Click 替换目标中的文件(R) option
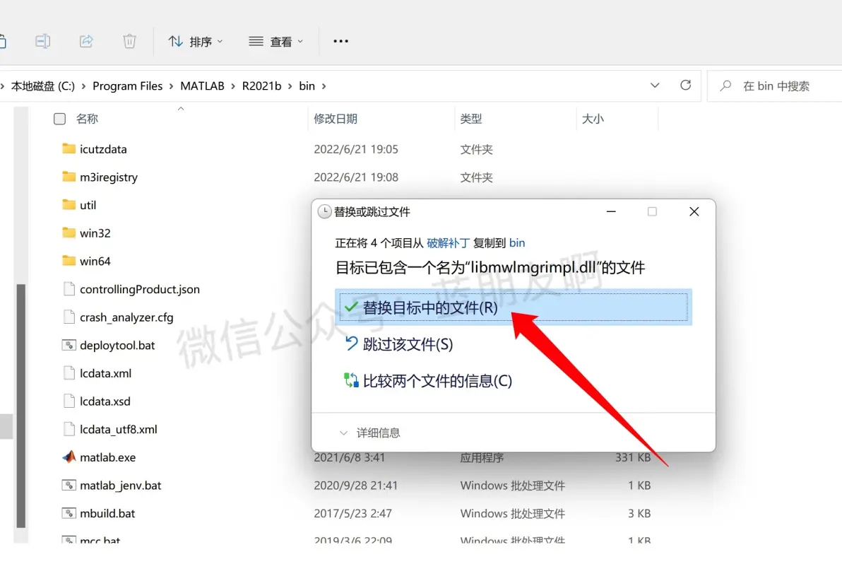 514,307
